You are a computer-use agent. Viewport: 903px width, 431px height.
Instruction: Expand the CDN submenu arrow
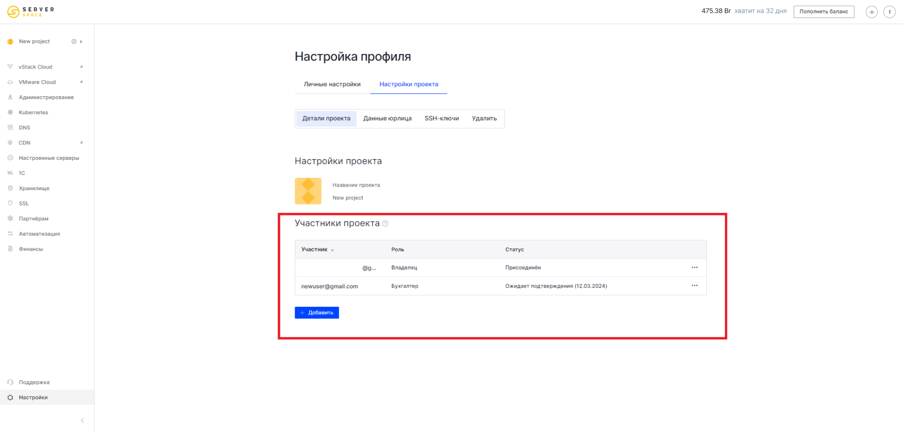(81, 142)
